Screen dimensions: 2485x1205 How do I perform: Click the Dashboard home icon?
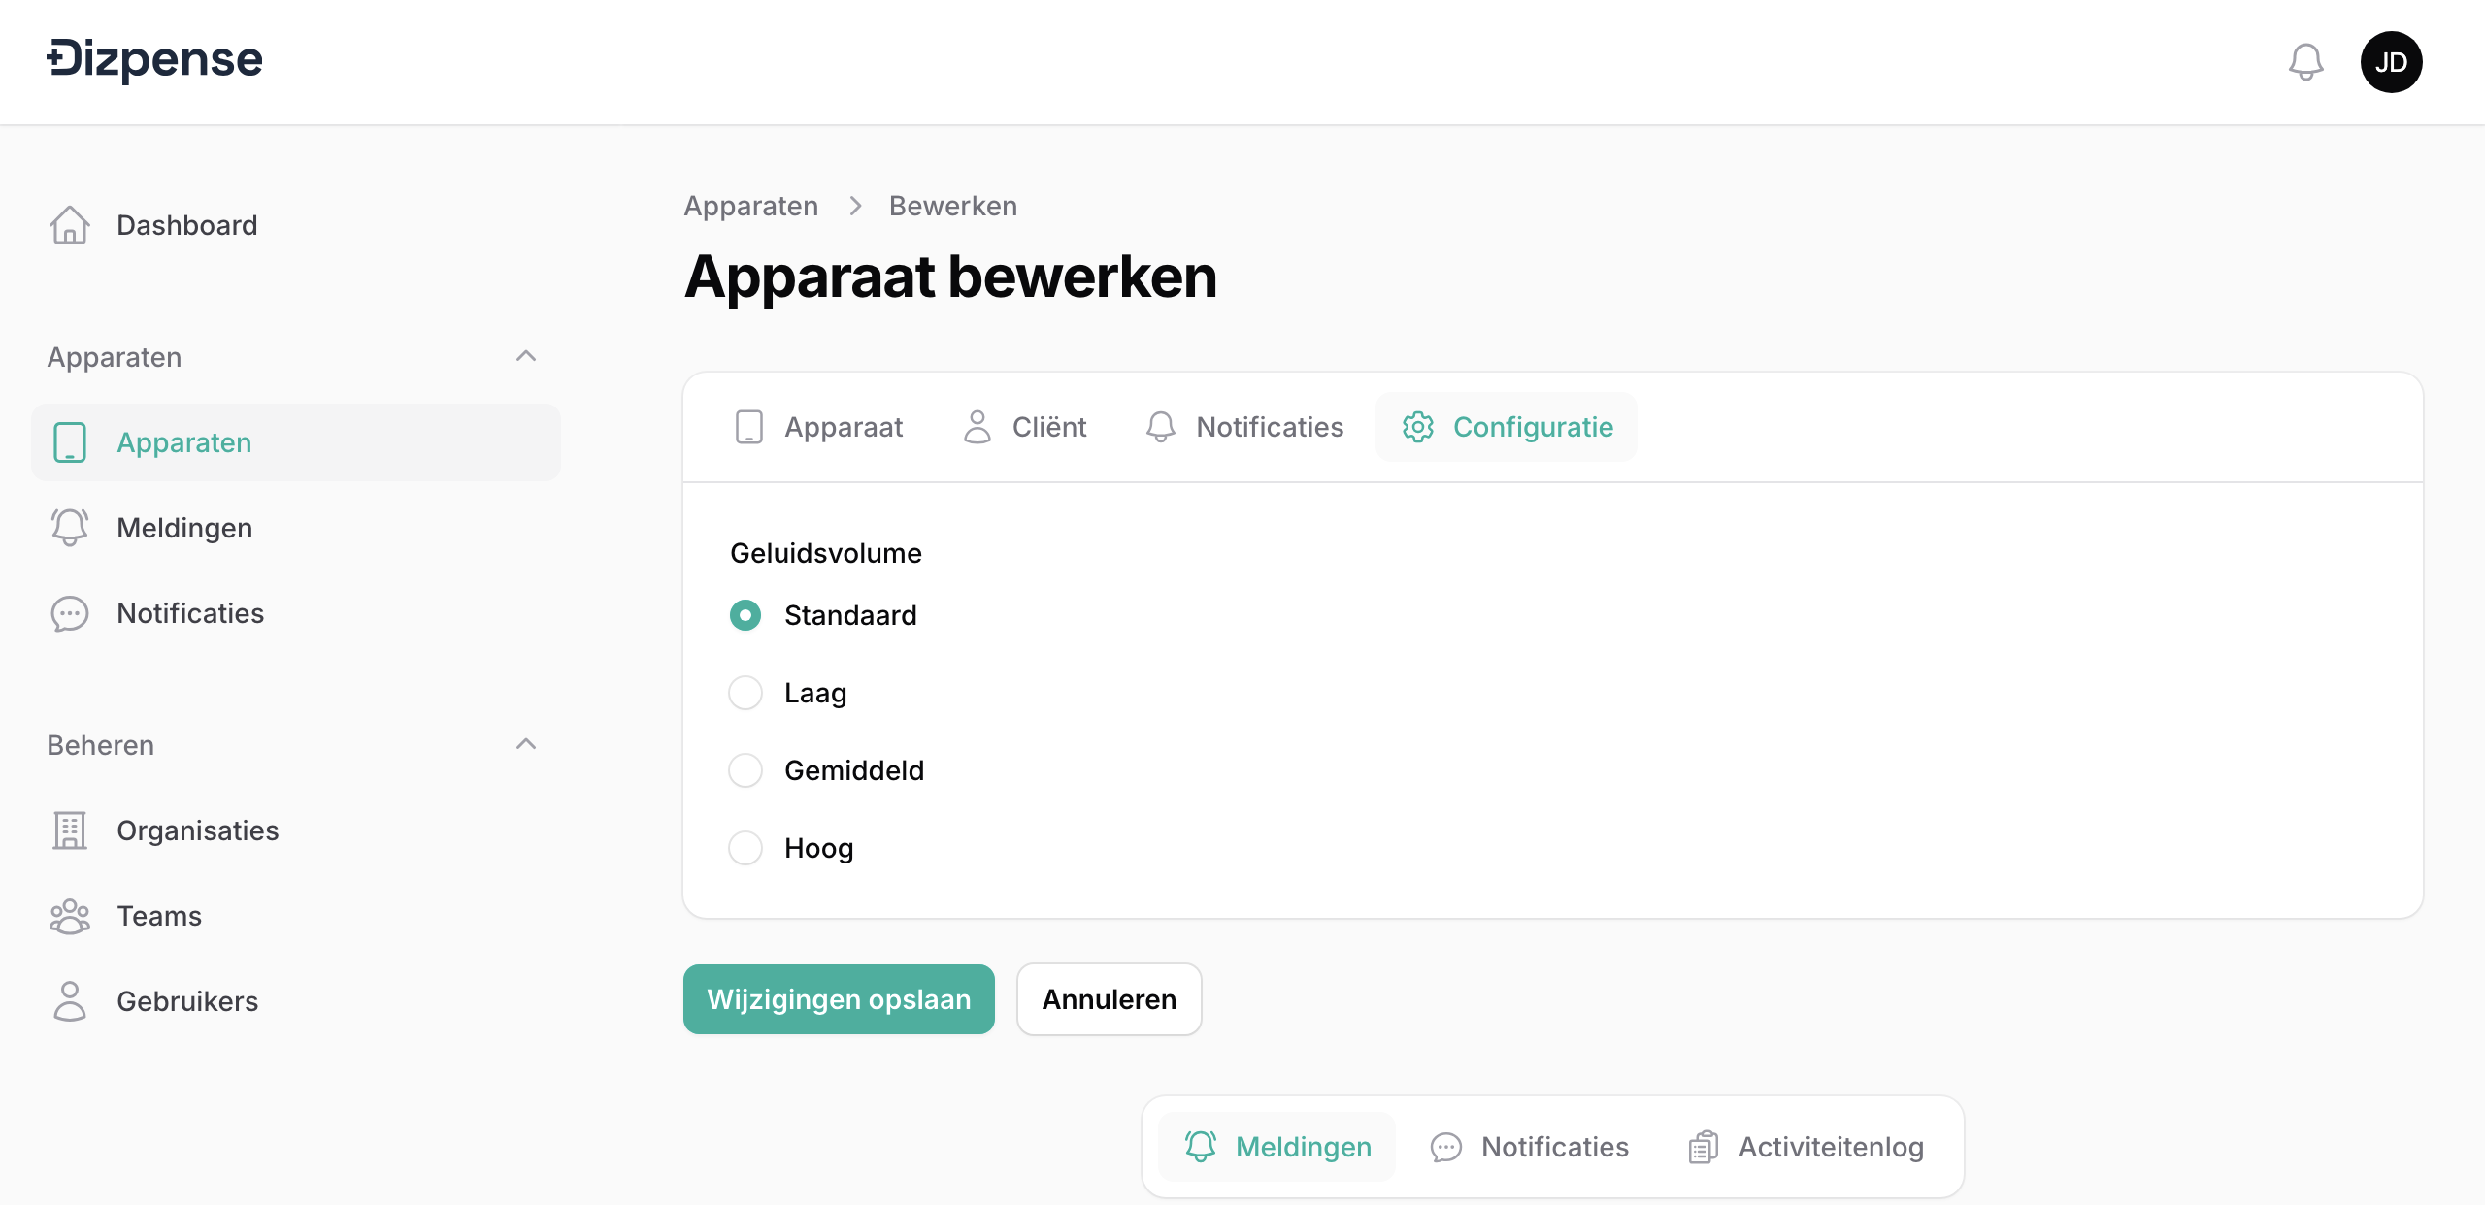coord(70,225)
